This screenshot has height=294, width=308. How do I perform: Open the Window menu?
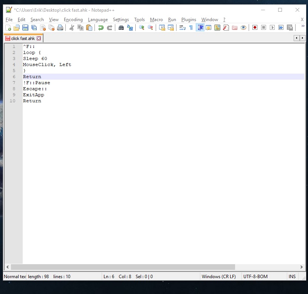210,20
